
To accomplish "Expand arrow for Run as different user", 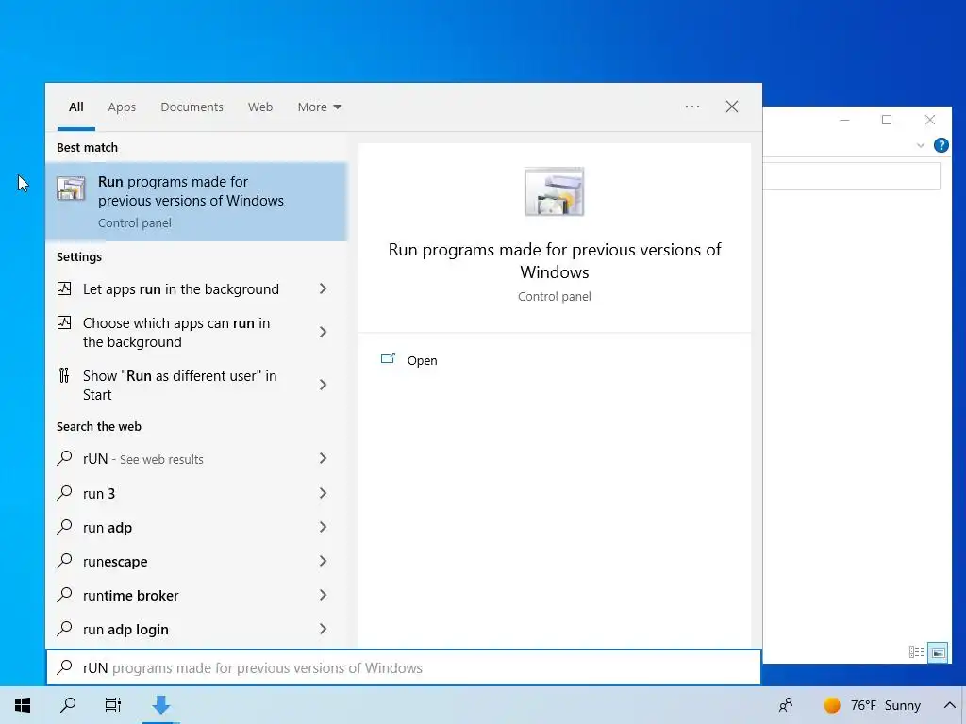I will coord(323,385).
